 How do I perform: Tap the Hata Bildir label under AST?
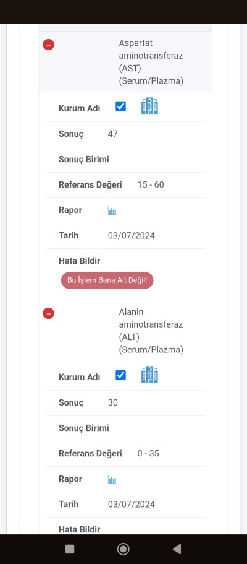pyautogui.click(x=79, y=261)
